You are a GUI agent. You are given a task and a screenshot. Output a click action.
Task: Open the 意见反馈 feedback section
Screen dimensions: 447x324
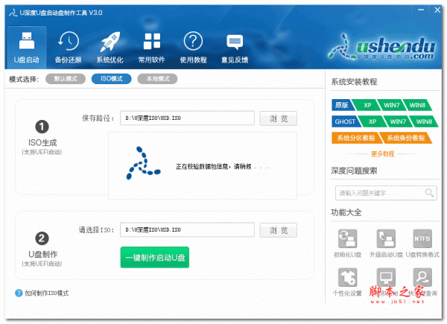(235, 48)
